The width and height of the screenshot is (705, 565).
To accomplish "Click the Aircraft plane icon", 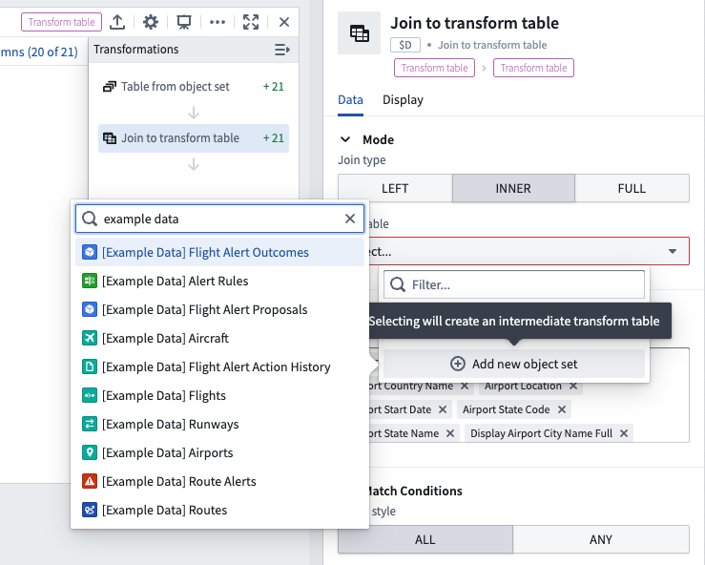I will (90, 338).
